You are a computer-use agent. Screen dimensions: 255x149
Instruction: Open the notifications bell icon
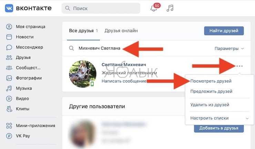pos(154,8)
